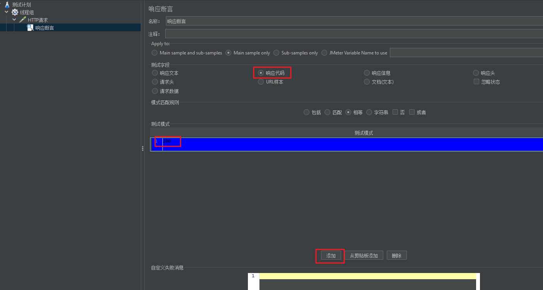The height and width of the screenshot is (290, 543).
Task: Select the test pattern row containing 200
Action: (x=347, y=144)
